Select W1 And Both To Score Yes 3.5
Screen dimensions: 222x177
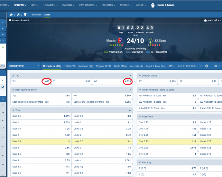click(x=167, y=96)
